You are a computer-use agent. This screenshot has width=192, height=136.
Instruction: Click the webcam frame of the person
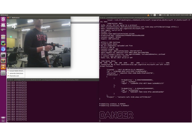[39, 43]
